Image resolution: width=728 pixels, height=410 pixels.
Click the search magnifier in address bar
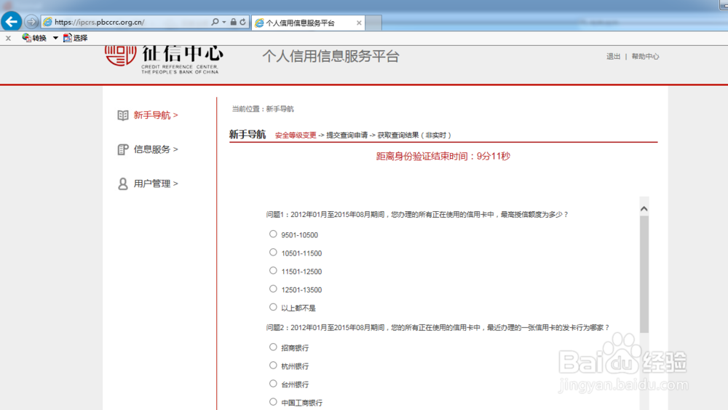click(215, 22)
